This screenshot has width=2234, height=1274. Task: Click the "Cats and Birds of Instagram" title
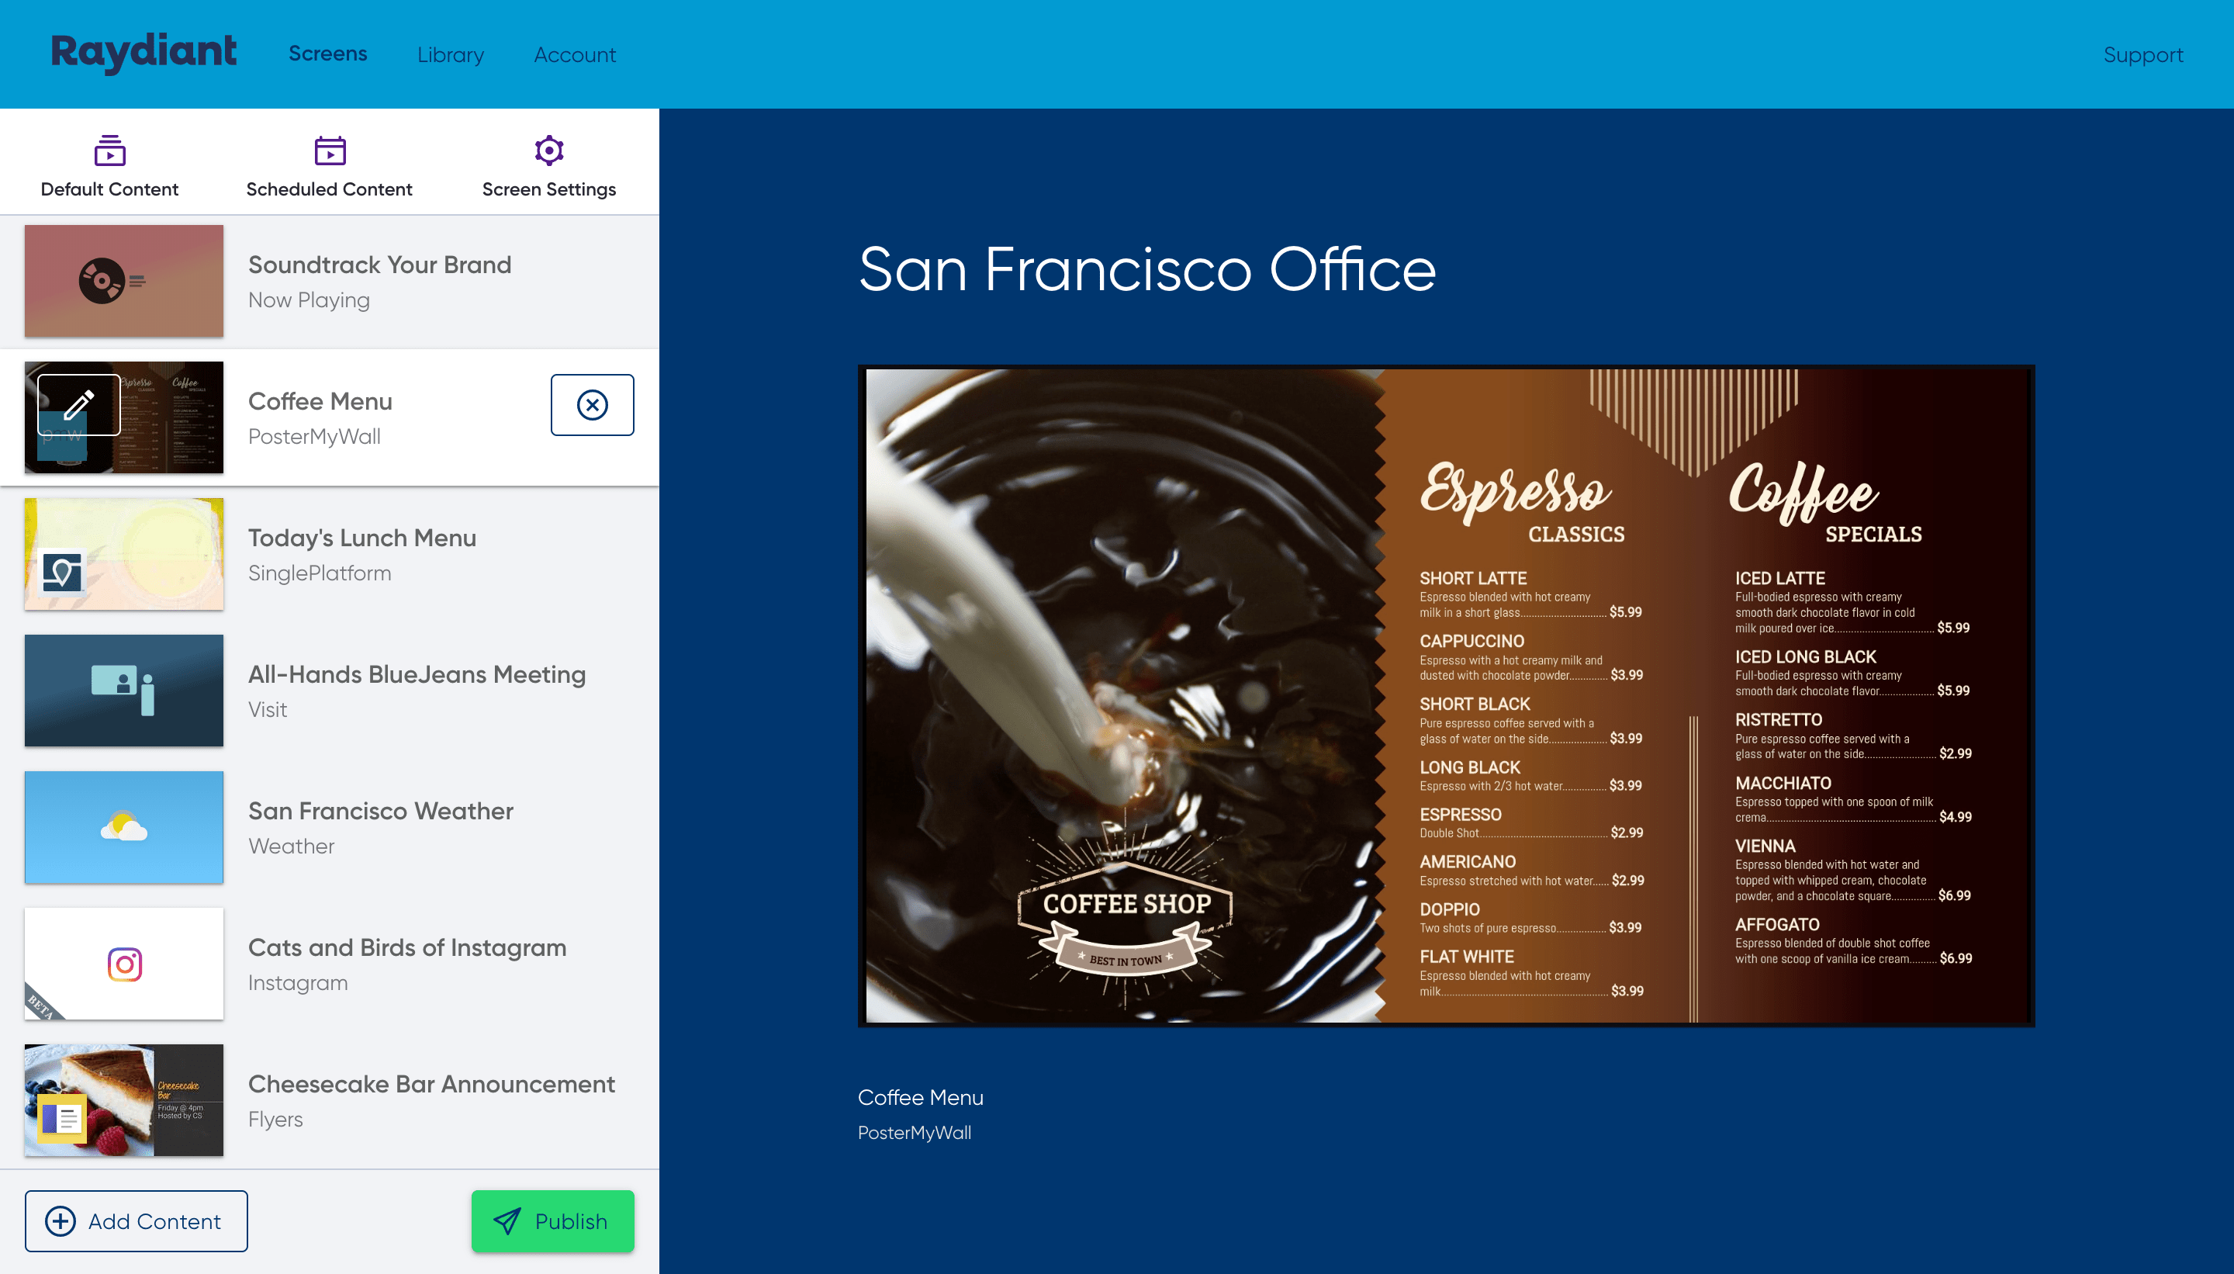coord(407,947)
